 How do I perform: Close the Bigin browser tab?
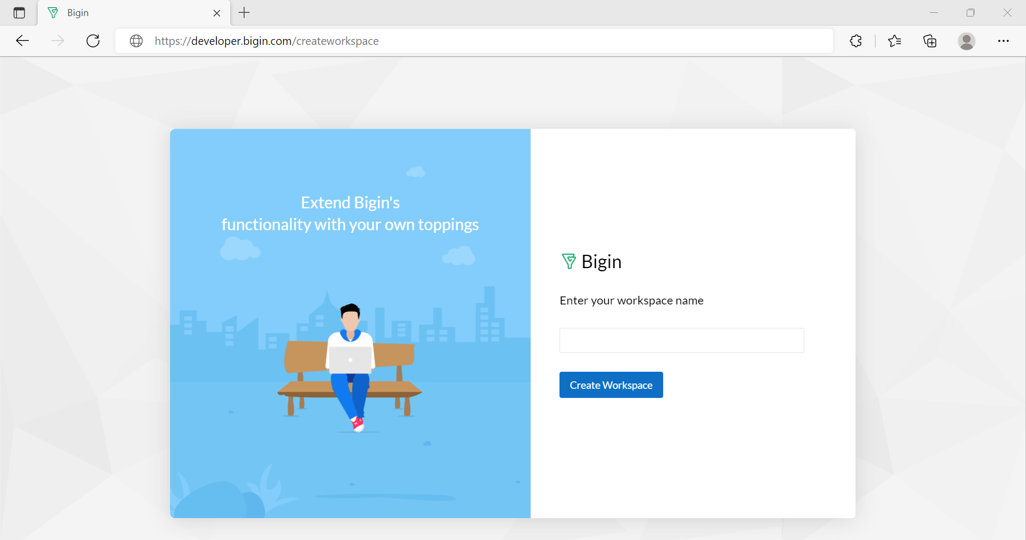click(217, 13)
